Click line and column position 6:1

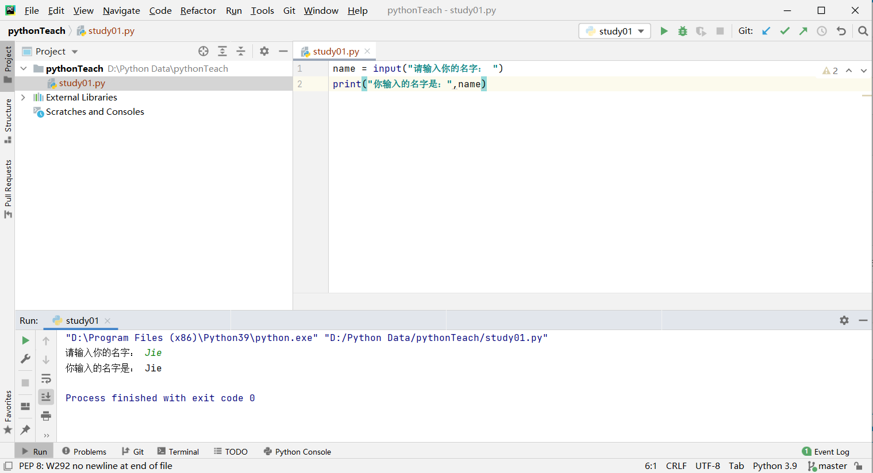tap(651, 466)
